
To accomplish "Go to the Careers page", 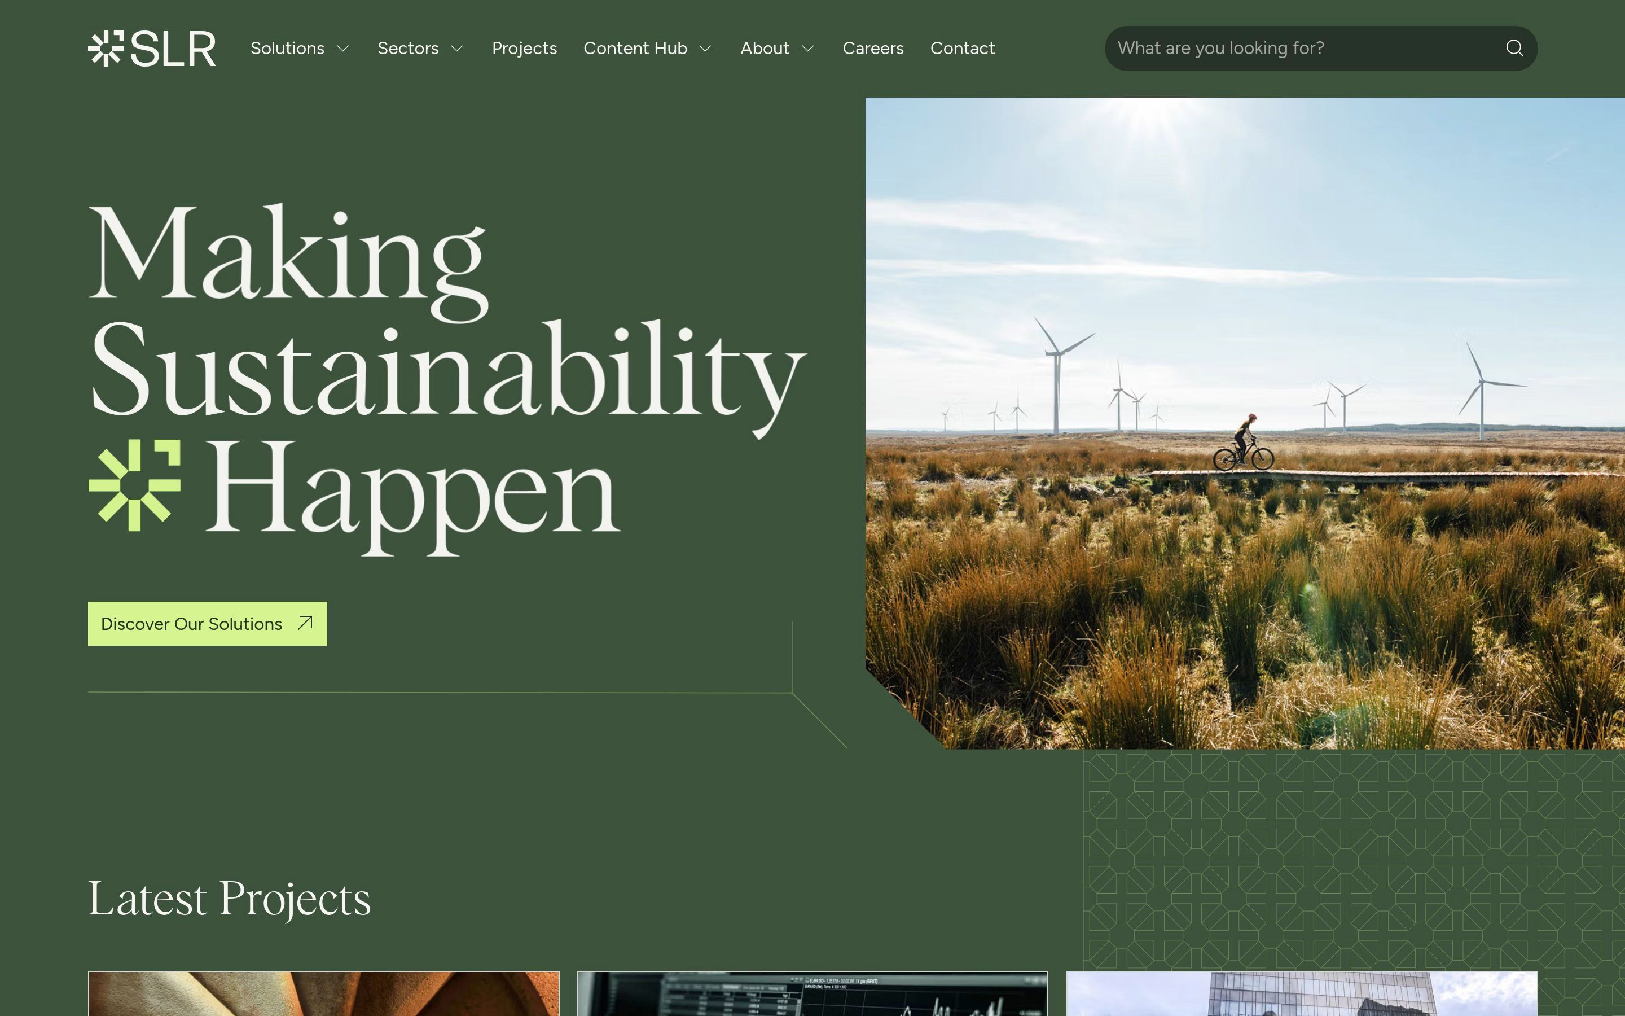I will [x=872, y=49].
